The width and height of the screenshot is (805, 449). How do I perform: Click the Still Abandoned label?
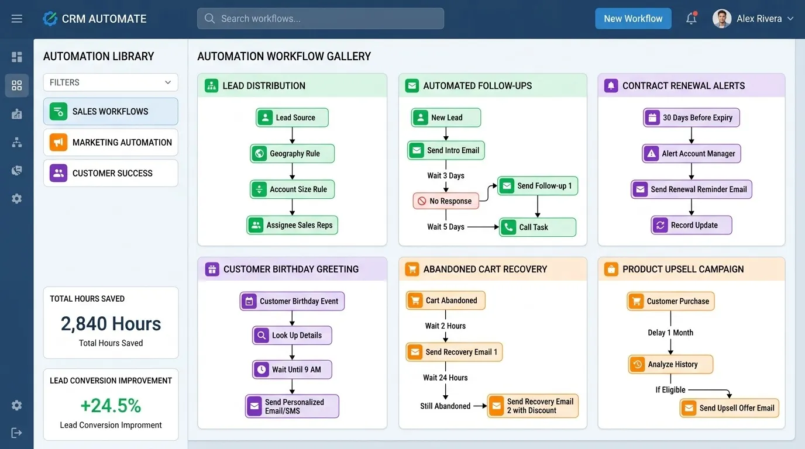click(445, 406)
